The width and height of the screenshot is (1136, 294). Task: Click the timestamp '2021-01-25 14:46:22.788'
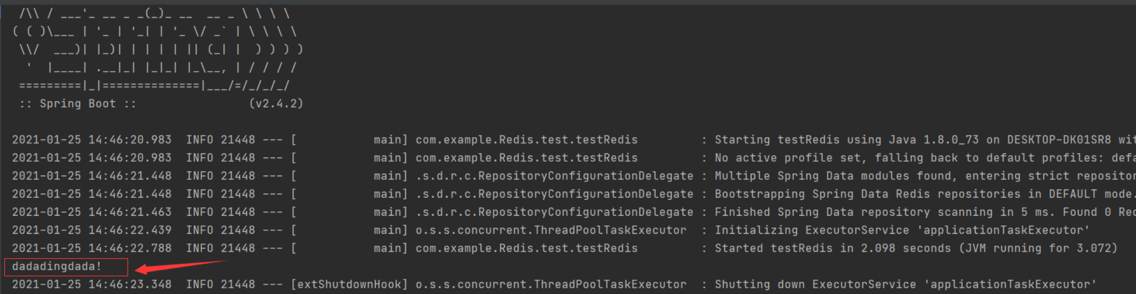click(92, 248)
